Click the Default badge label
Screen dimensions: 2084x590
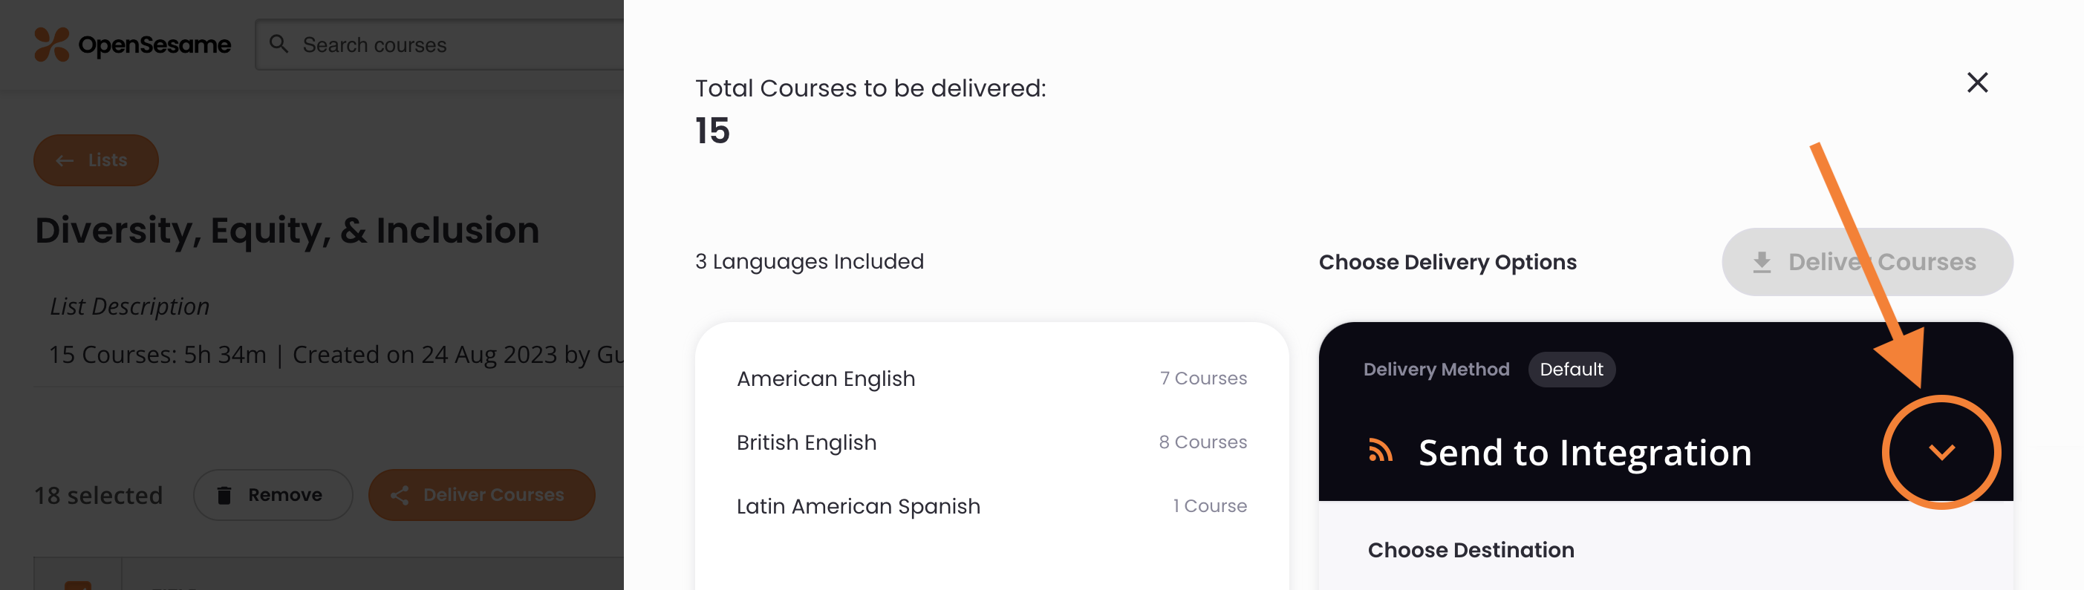coord(1571,370)
